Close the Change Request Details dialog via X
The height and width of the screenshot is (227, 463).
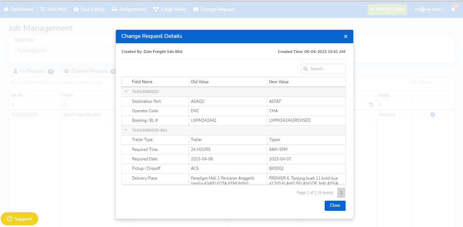coord(346,36)
